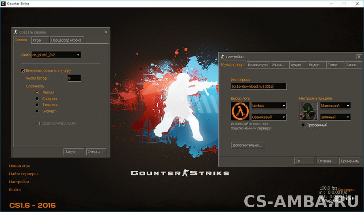Click Выйти in main menu
Viewport: 364px width, 212px height.
pos(15,190)
